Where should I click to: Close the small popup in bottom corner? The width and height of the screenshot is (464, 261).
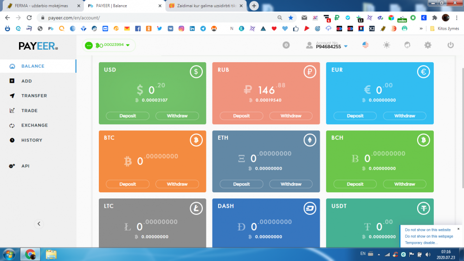(x=458, y=229)
